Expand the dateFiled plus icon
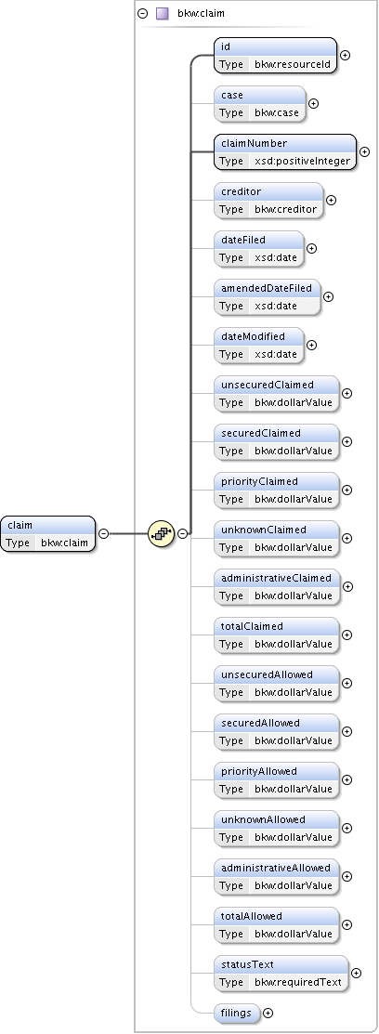The height and width of the screenshot is (1034, 379). coord(312,249)
